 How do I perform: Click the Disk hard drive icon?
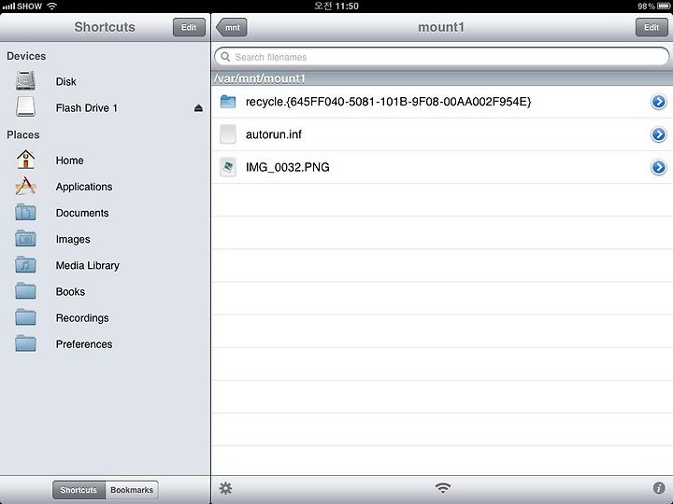[25, 80]
